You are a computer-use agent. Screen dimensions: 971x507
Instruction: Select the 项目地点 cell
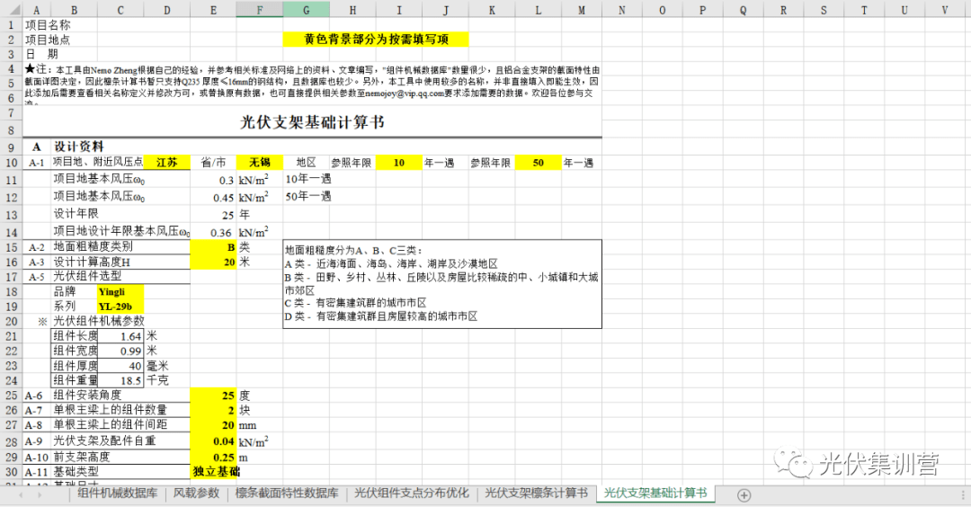click(x=48, y=40)
